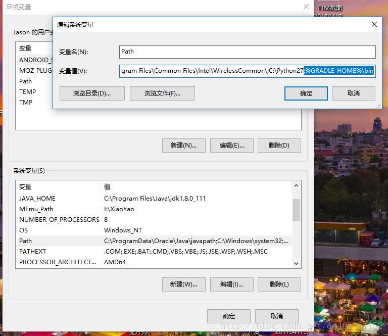Click scroll up arrow of system variables list
This screenshot has height=336, width=388.
point(296,185)
